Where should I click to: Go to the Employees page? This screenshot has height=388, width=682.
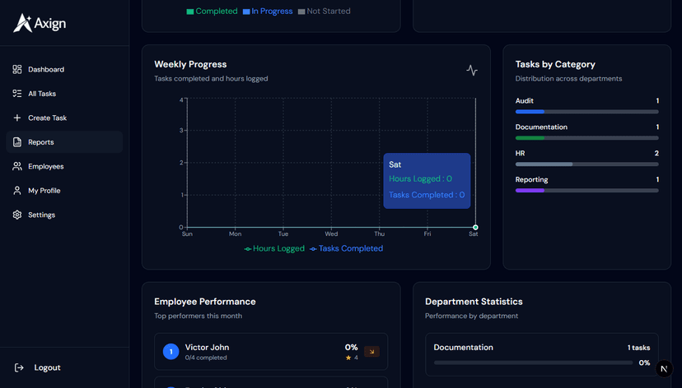coord(45,167)
